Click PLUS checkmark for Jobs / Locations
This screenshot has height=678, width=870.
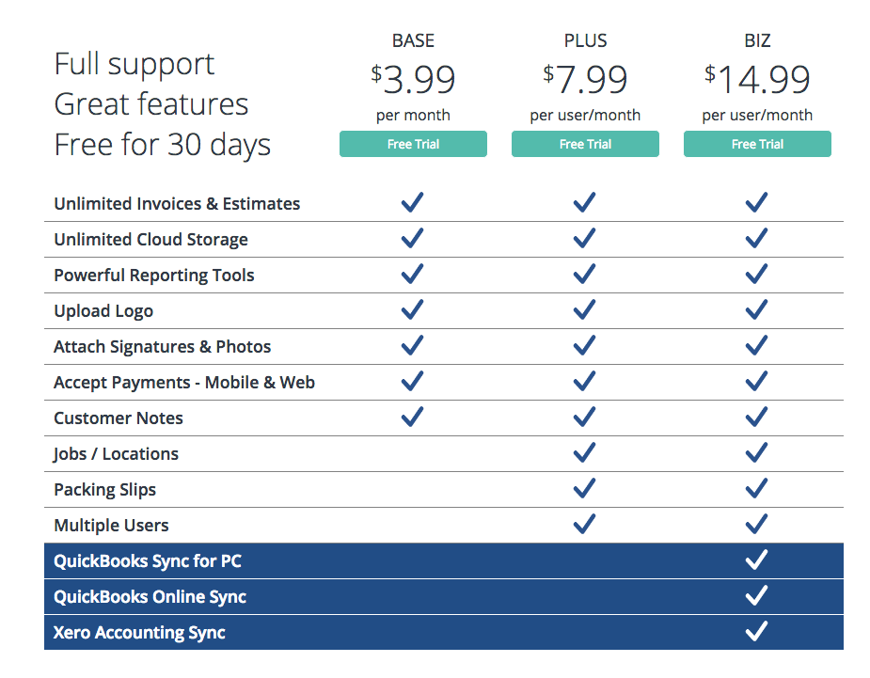[584, 453]
